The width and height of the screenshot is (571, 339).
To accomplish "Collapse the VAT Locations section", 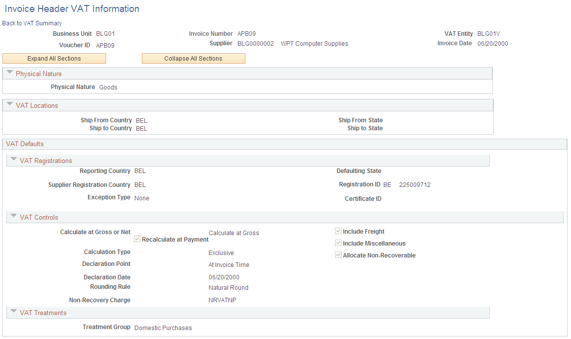I will (9, 105).
